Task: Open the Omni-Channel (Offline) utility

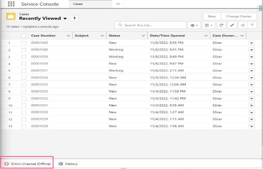Action: coord(27,164)
